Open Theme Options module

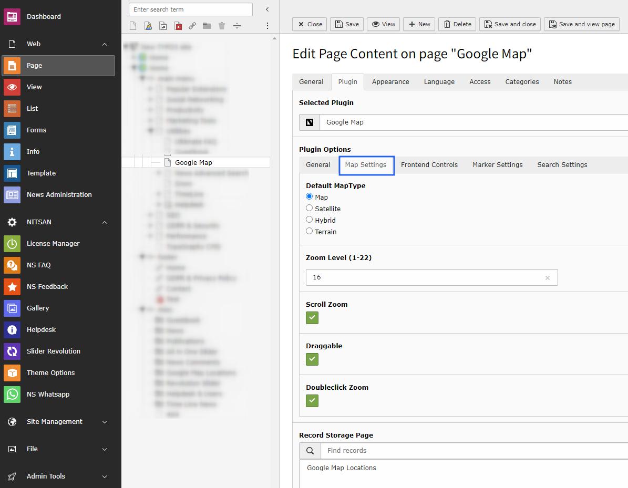58,373
